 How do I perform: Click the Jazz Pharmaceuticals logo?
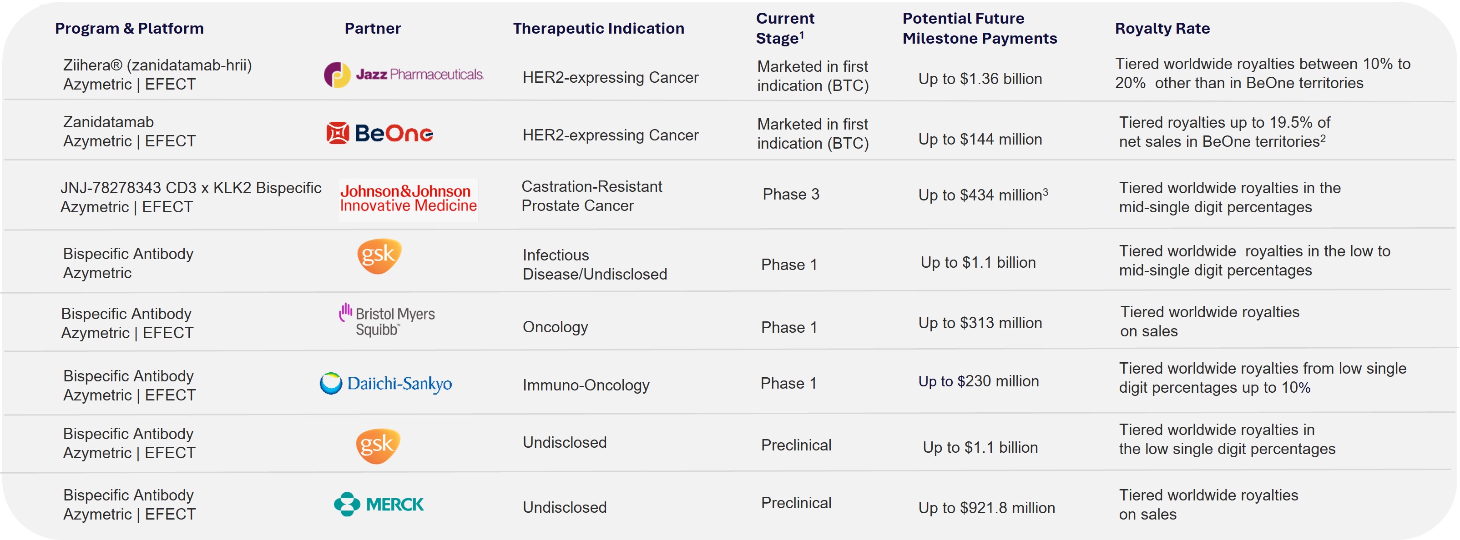tap(404, 75)
